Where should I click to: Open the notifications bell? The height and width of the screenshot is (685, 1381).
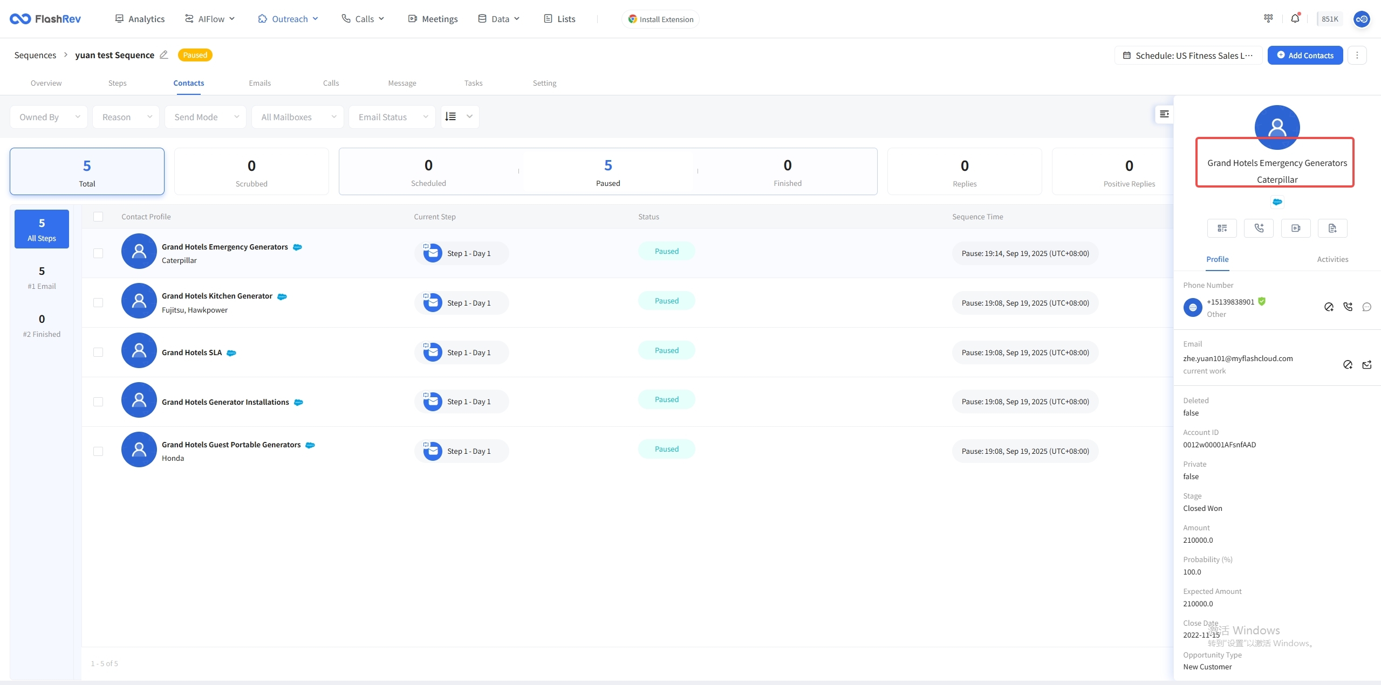[1295, 19]
